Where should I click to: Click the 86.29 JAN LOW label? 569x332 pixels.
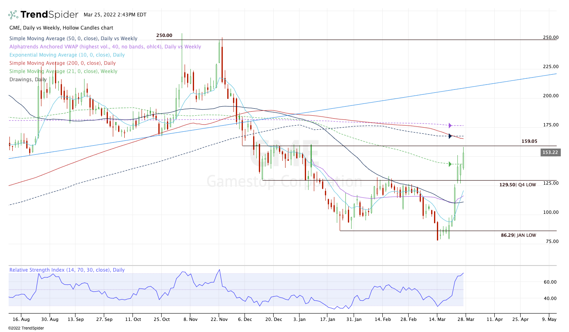click(x=518, y=236)
